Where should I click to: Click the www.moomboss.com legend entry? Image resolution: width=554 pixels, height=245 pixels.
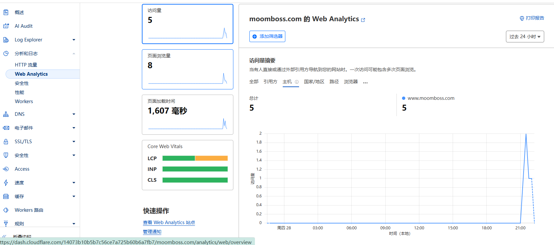pos(428,98)
